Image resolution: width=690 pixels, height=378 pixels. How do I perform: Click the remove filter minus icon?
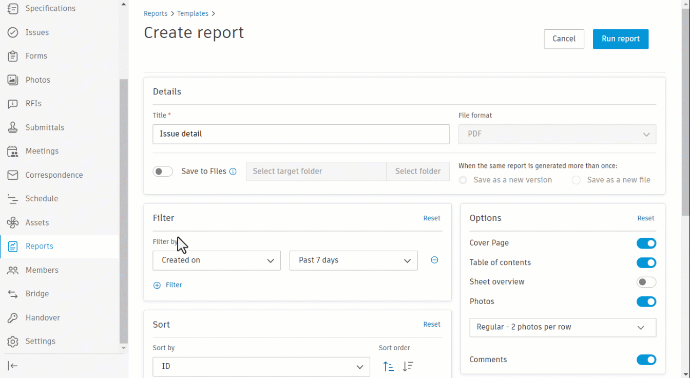(434, 260)
